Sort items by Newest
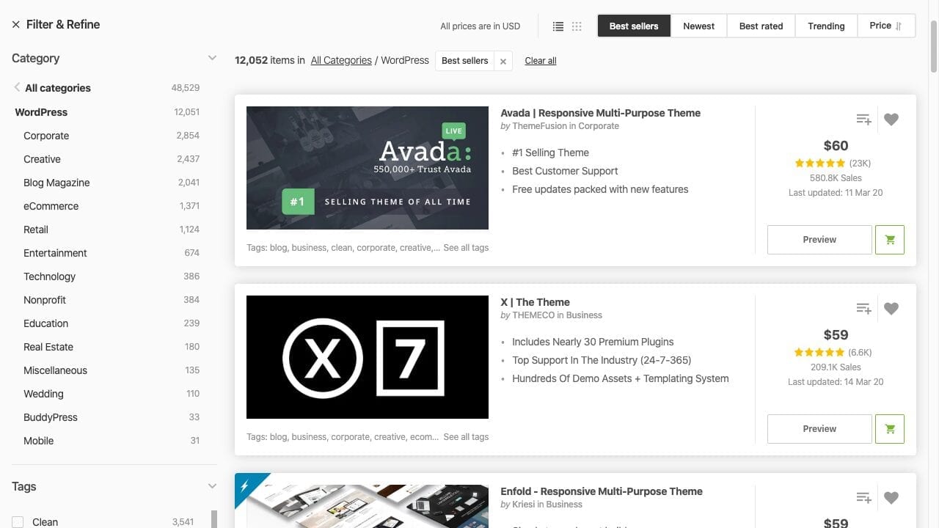This screenshot has width=939, height=528. click(698, 26)
